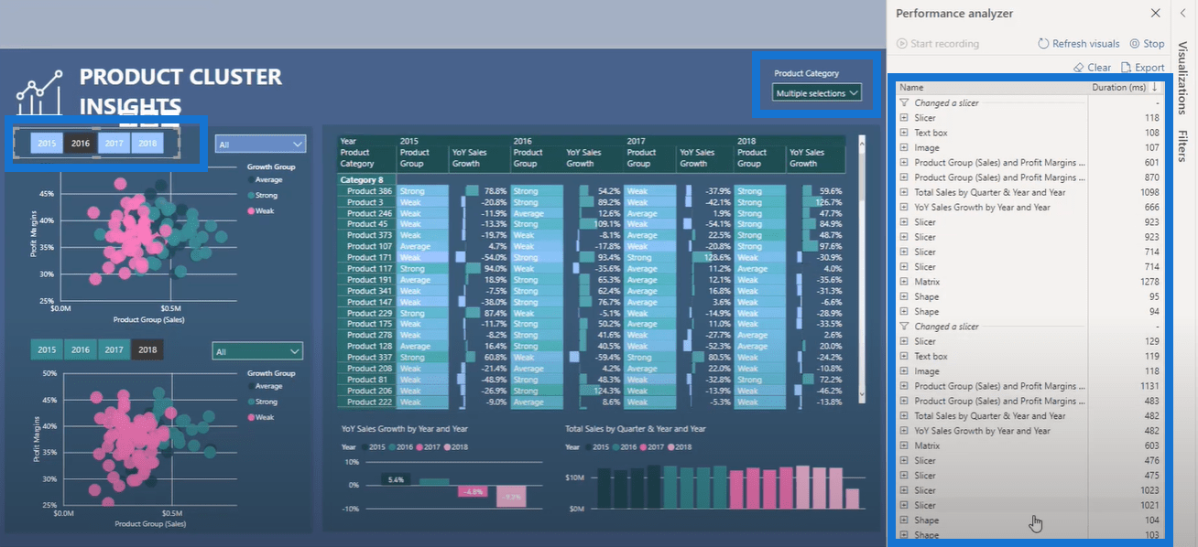Expand the Product Group row with duration 1131

click(904, 386)
